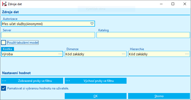Uncheck Pamatovat si vybranou hodnotu na uživatele
Viewport: 191px width, 100px height.
click(3, 88)
